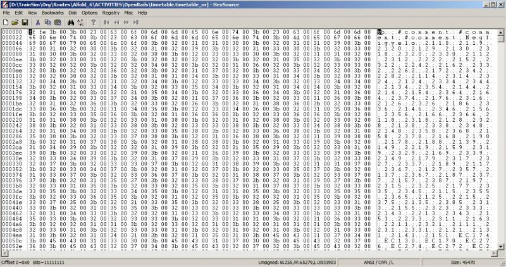Open the File menu
This screenshot has width=506, height=267.
pos(6,13)
